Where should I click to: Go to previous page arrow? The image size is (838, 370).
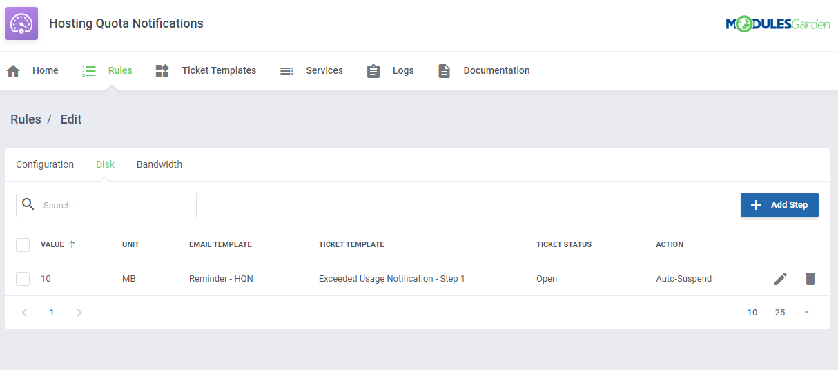coord(24,313)
